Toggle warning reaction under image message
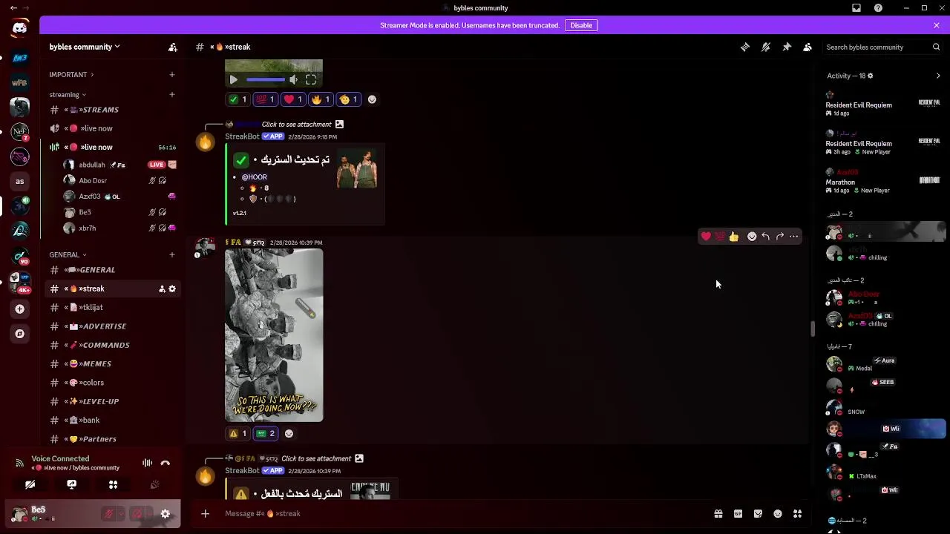Viewport: 950px width, 534px height. (x=237, y=433)
